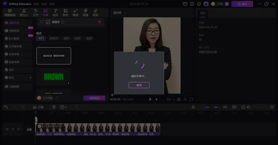
Task: Open the 3:4 aspect ratio dropdown
Action: pos(171,99)
